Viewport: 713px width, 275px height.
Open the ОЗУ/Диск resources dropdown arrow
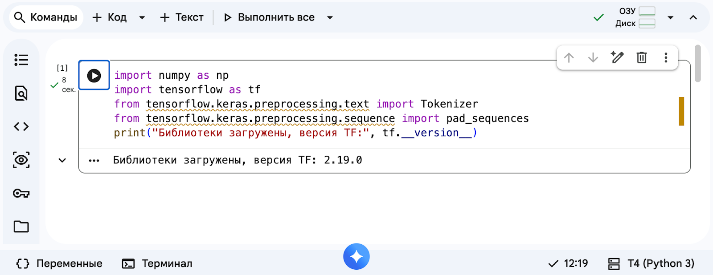click(x=670, y=18)
